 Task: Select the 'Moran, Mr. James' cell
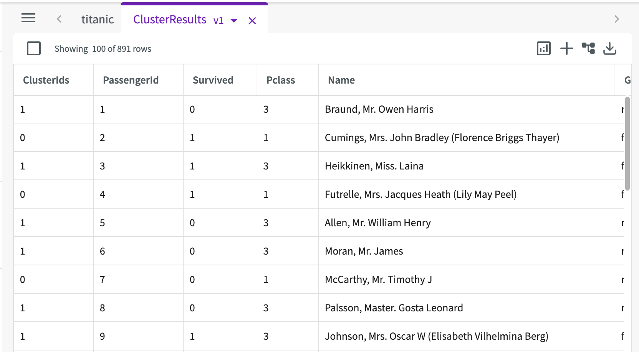[467, 251]
